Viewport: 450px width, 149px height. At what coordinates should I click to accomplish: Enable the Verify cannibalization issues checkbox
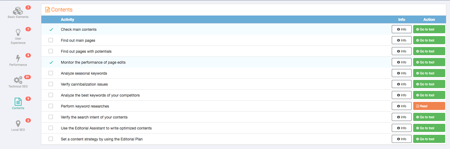tap(51, 84)
